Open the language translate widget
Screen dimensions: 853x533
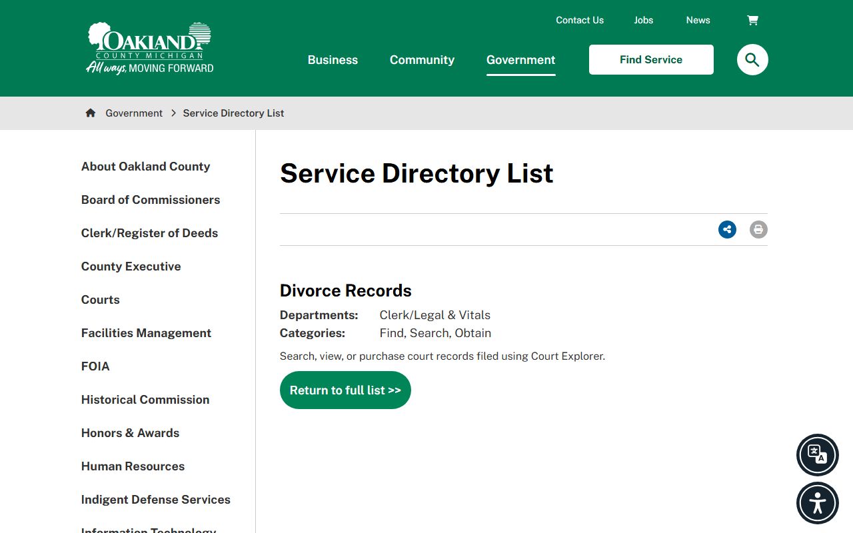point(818,455)
